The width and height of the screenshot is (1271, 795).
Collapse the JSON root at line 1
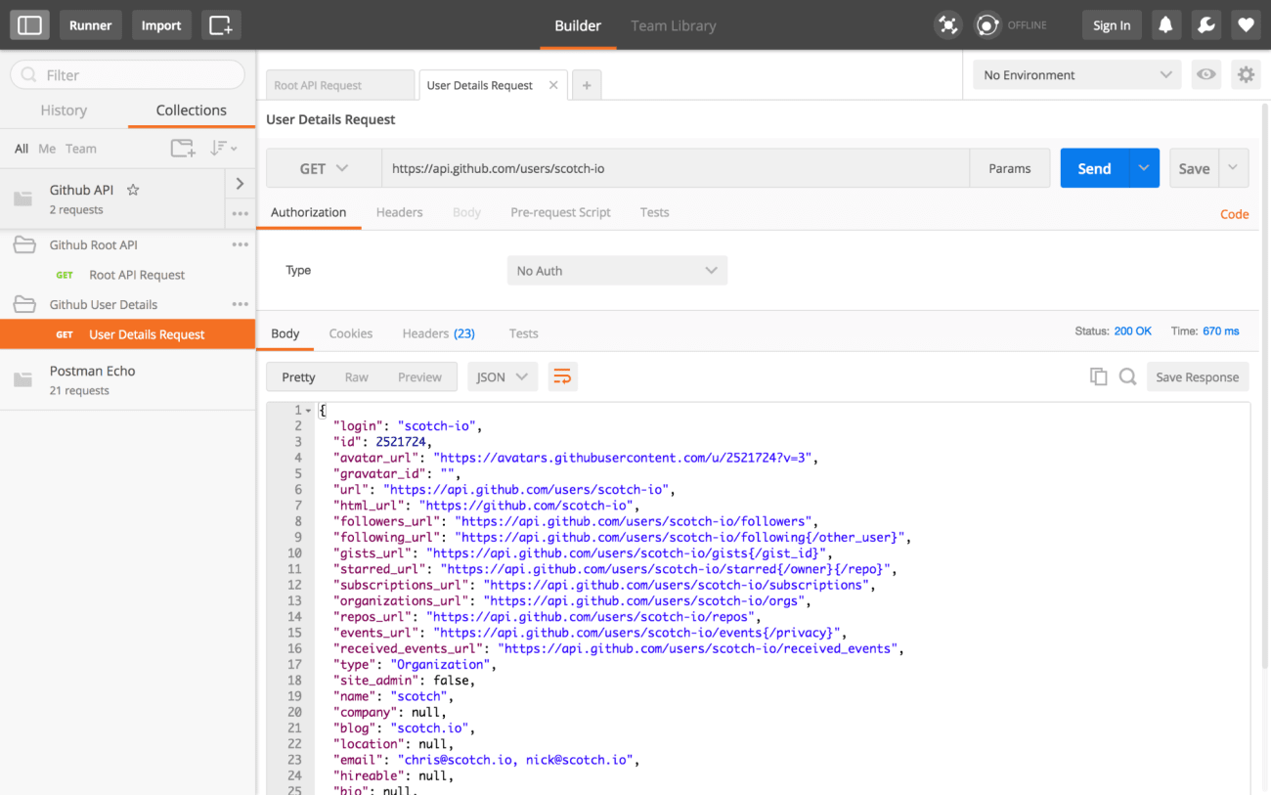[x=309, y=411]
